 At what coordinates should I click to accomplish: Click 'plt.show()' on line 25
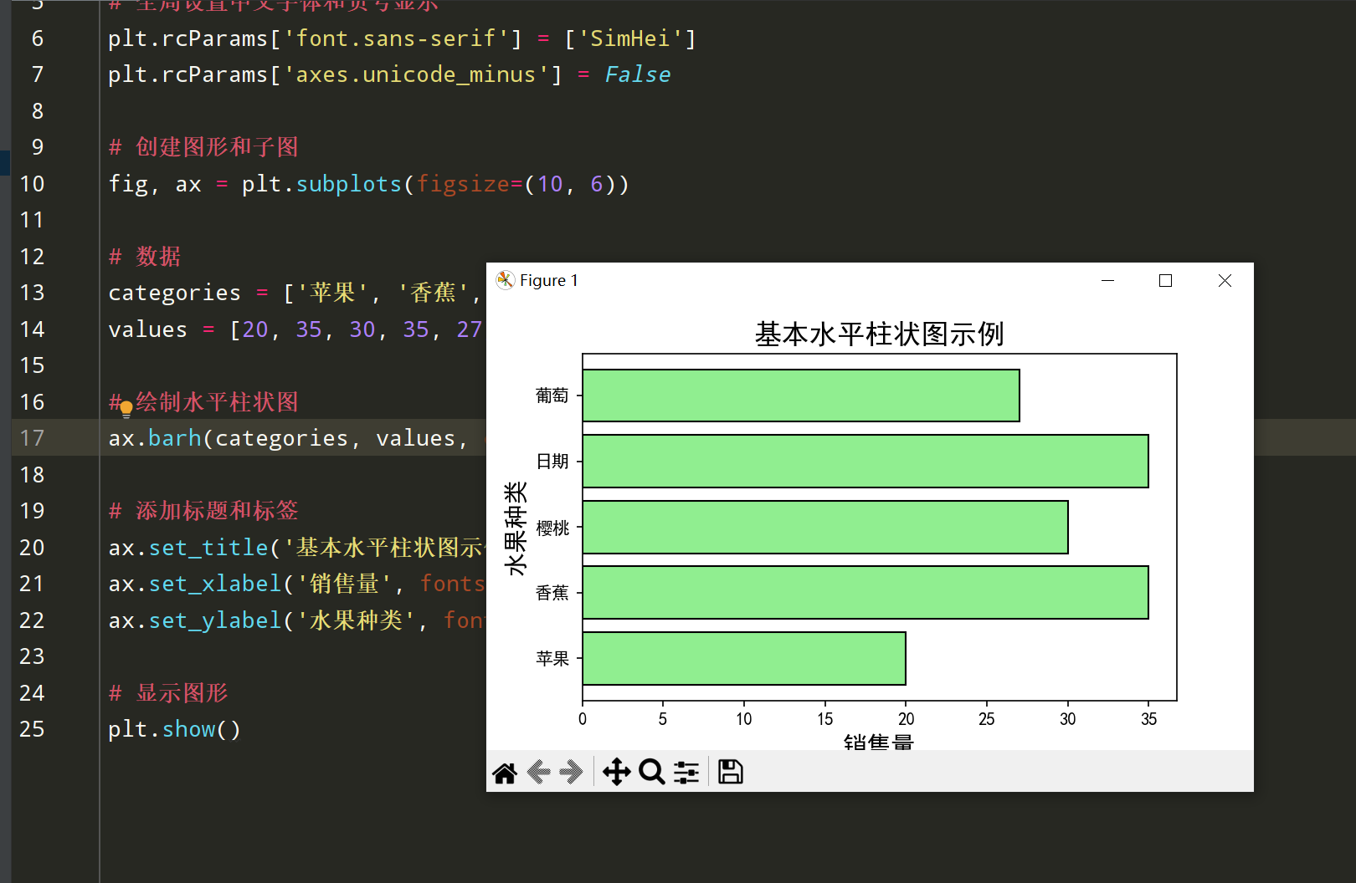[x=175, y=729]
